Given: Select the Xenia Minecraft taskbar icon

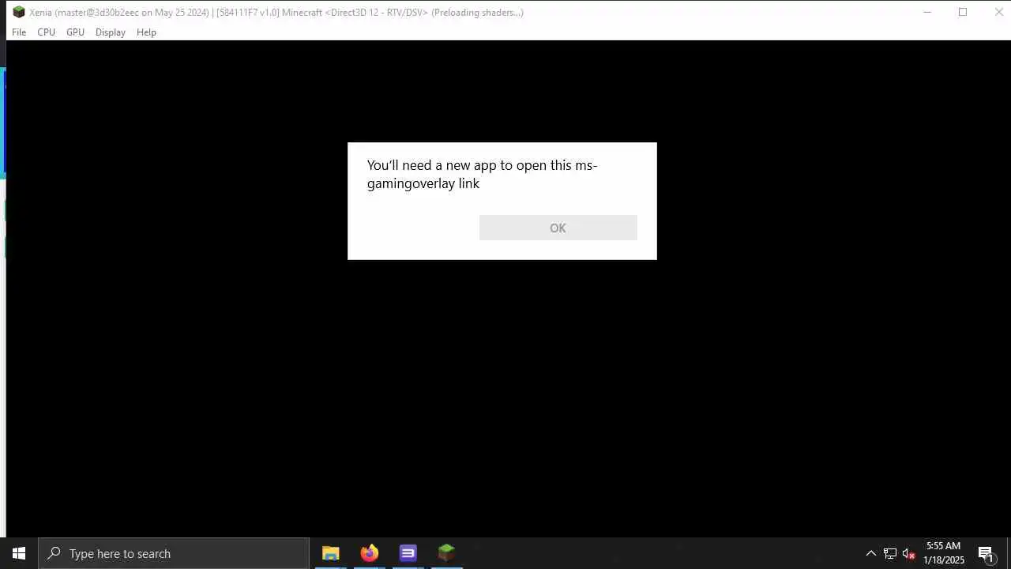Looking at the screenshot, I should click(x=446, y=553).
